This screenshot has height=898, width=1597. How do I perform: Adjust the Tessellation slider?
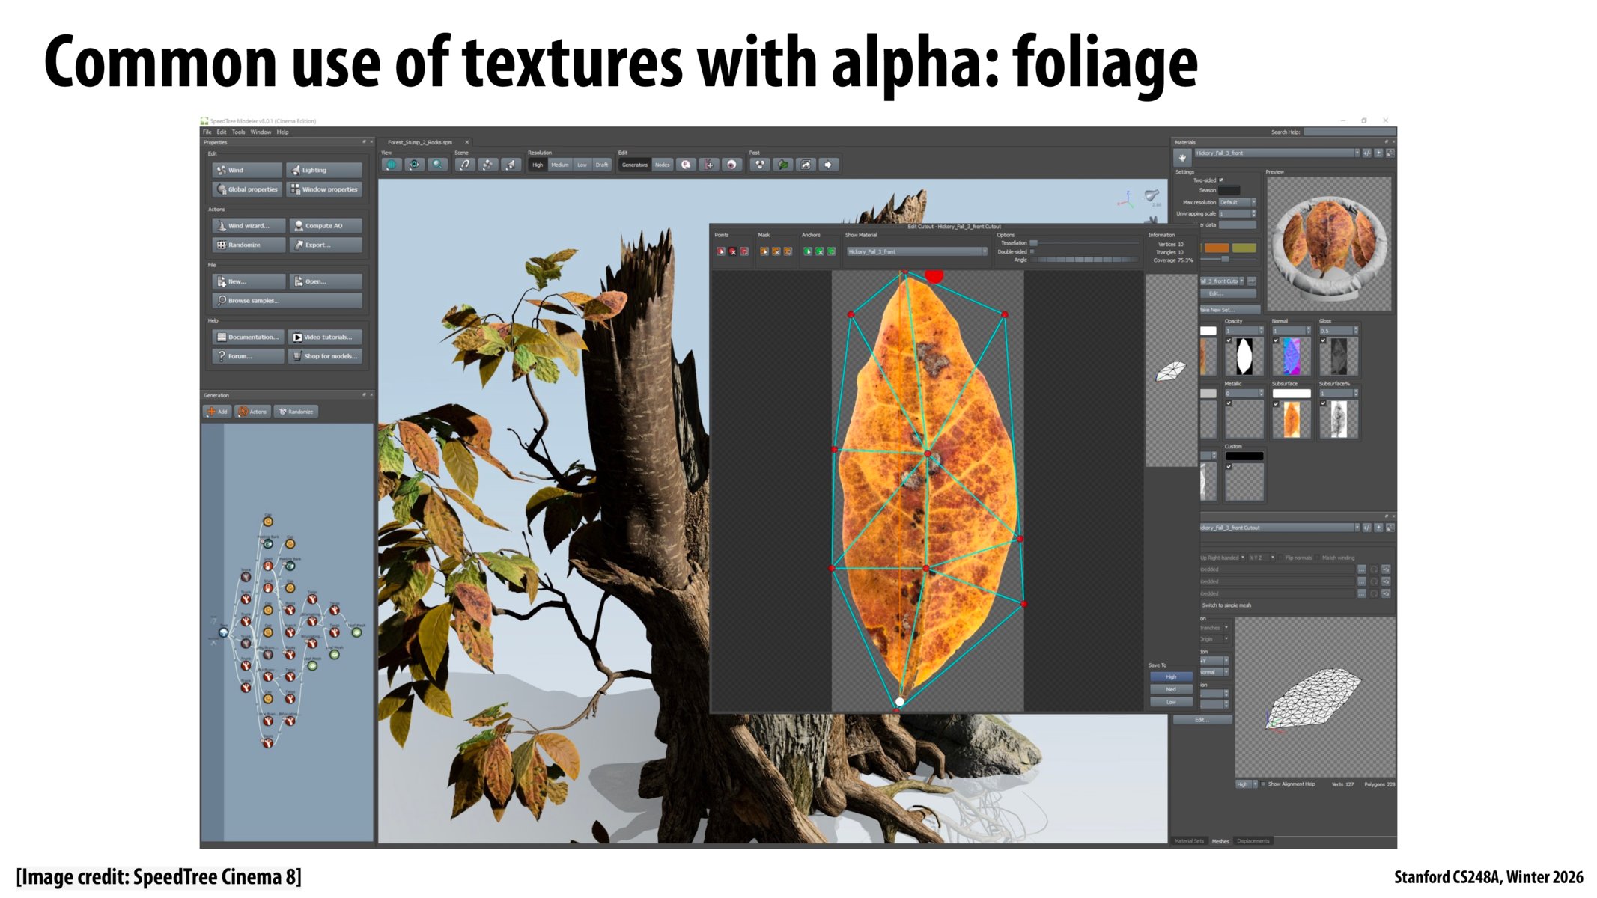1034,243
